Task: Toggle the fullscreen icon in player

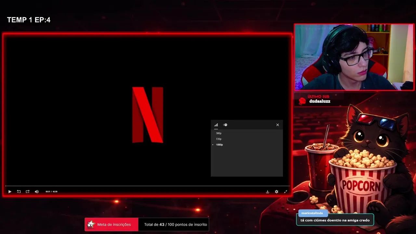Action: click(286, 192)
